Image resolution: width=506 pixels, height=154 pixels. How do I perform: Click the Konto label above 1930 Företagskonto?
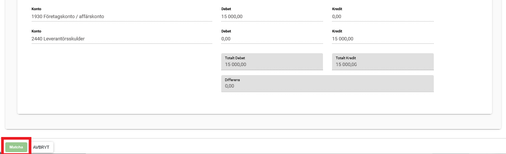tap(36, 9)
